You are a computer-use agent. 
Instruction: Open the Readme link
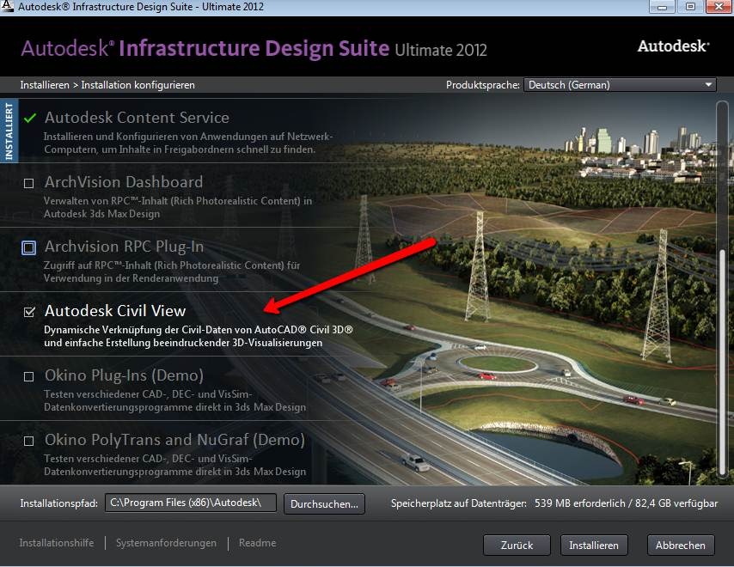[x=257, y=543]
